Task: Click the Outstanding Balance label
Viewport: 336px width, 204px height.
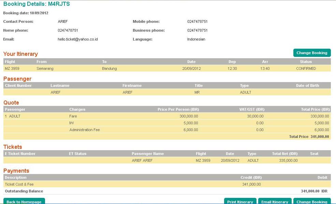Action: tap(24, 191)
